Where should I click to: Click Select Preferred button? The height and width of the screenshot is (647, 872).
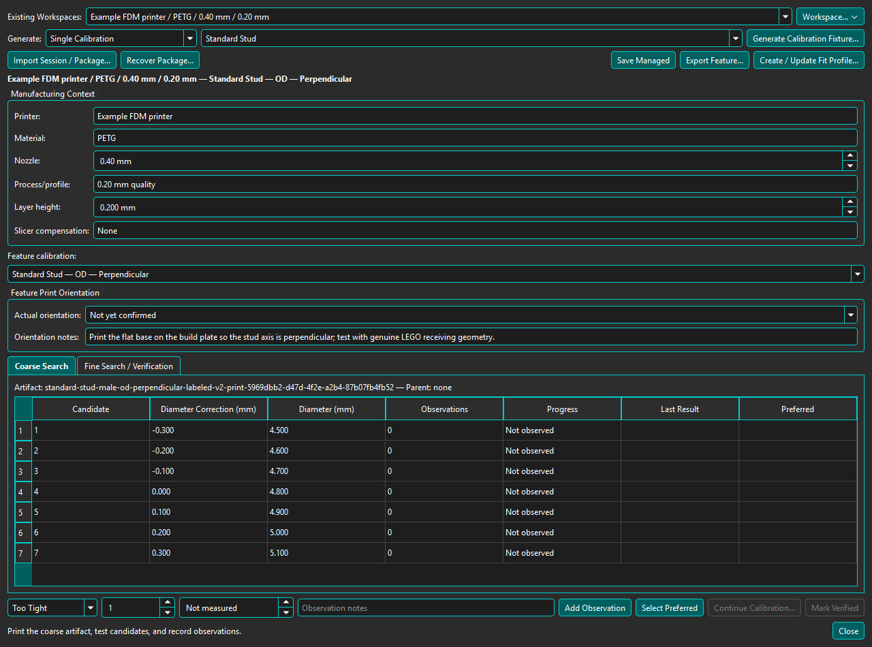[x=670, y=608]
